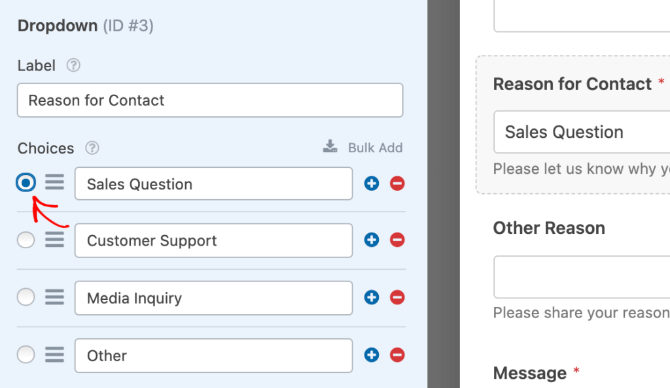Delete the Customer Support choice

click(397, 240)
